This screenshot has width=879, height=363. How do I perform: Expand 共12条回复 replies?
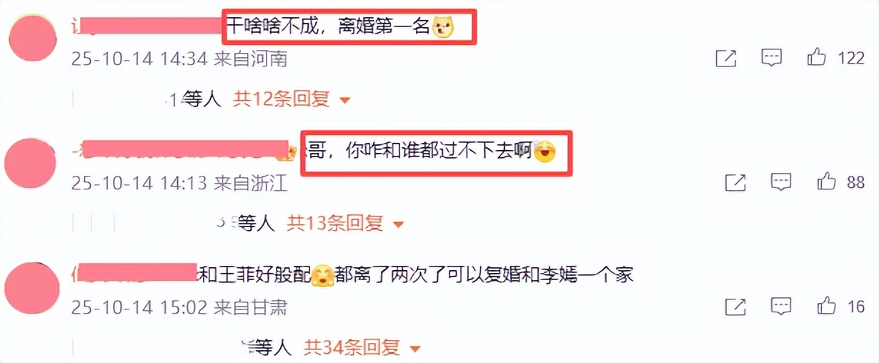pyautogui.click(x=292, y=99)
